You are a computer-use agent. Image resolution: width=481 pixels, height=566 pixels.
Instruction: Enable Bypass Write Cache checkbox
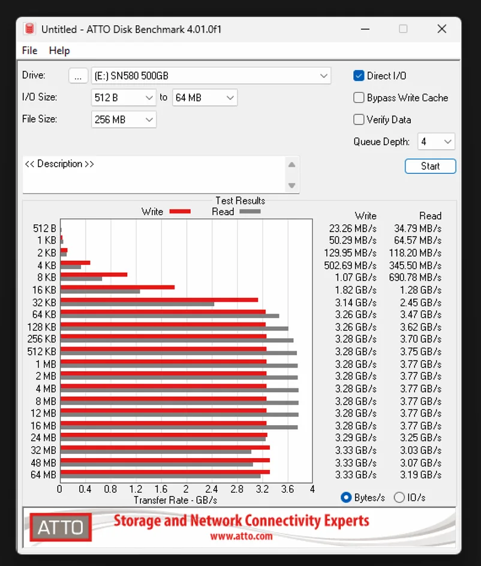coord(359,98)
